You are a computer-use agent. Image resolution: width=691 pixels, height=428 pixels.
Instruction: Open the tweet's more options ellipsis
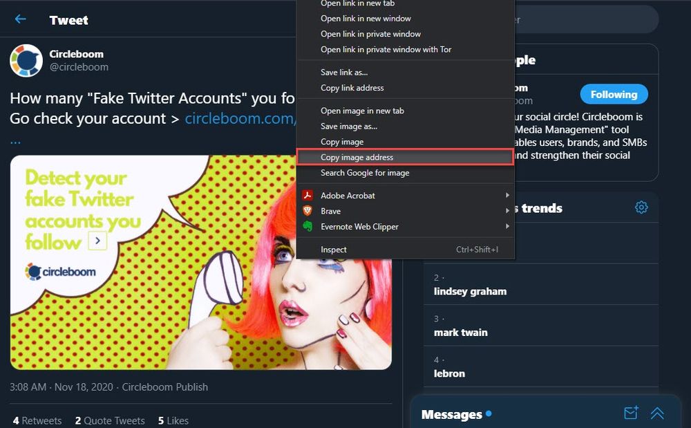[15, 140]
